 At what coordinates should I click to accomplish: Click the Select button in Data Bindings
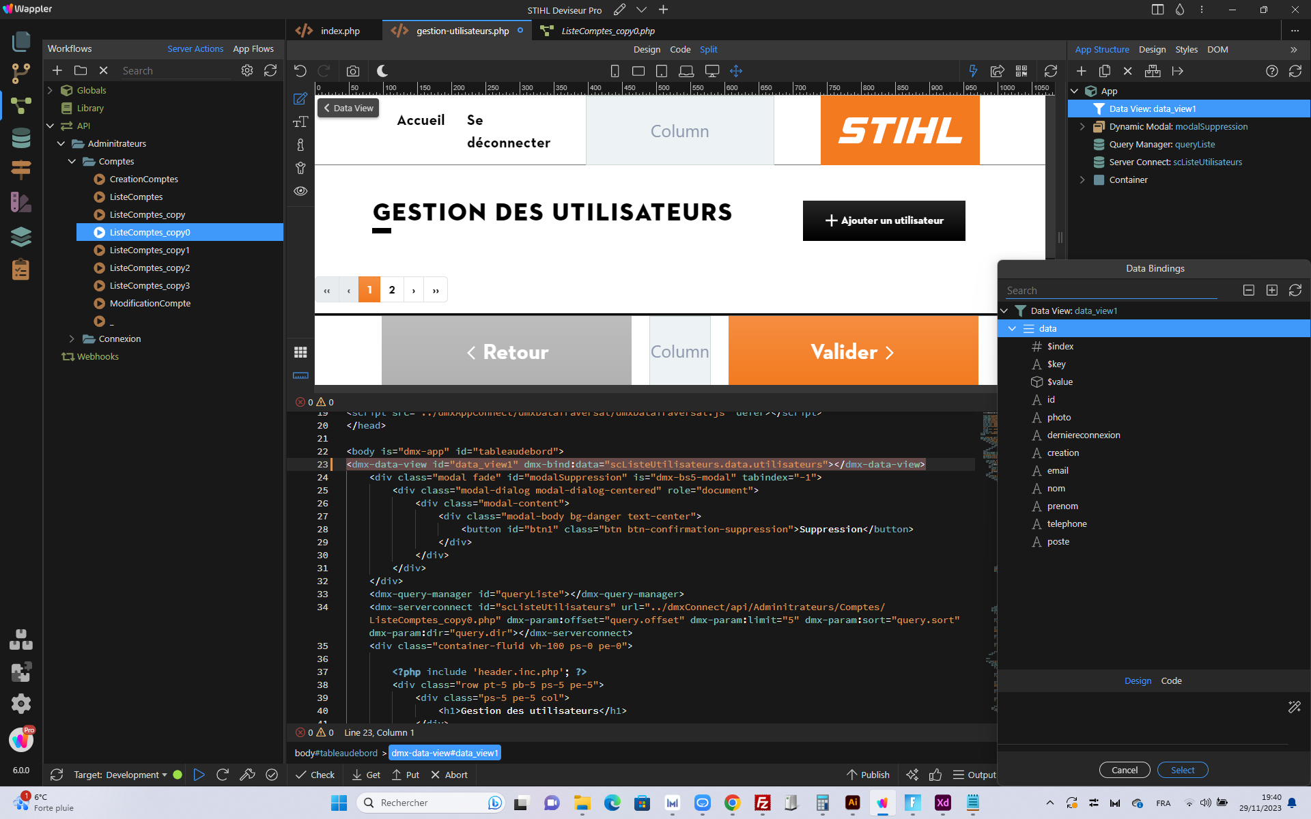1183,770
